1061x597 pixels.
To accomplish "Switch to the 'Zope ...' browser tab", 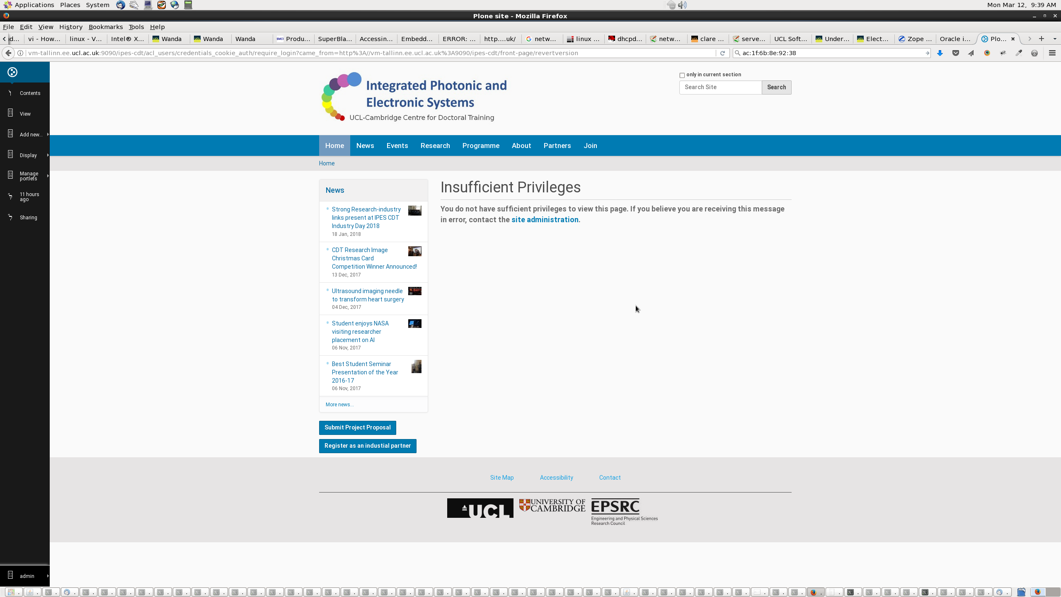I will pos(915,39).
